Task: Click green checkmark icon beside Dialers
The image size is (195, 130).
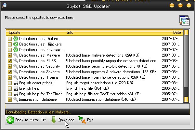Action: (x=16, y=39)
